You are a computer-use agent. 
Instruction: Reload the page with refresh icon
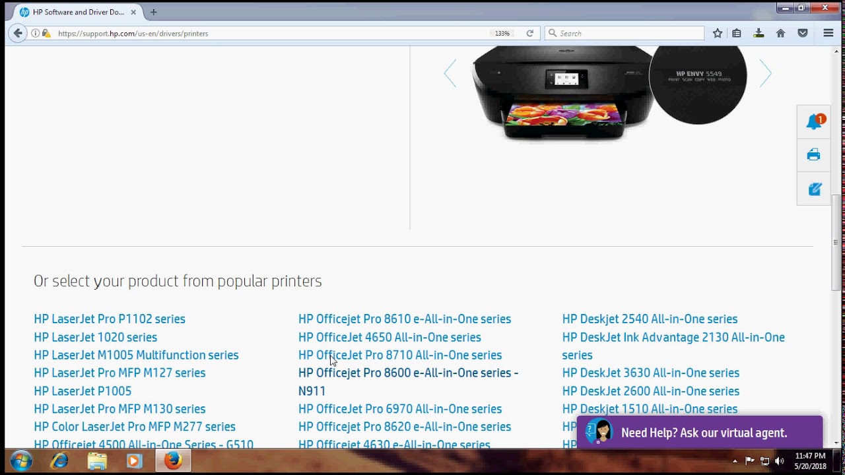(x=529, y=33)
